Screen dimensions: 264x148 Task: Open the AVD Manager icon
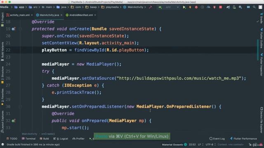(x=234, y=7)
